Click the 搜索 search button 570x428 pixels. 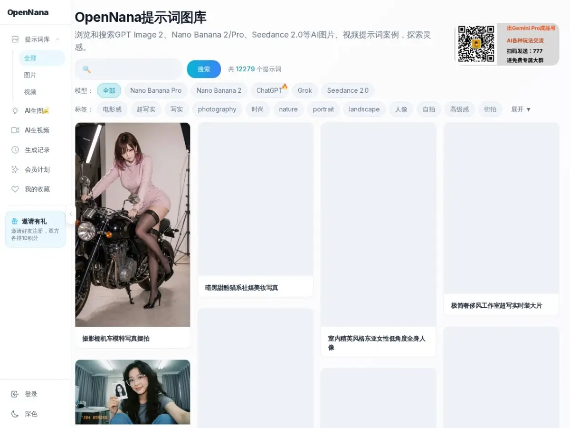click(x=204, y=69)
